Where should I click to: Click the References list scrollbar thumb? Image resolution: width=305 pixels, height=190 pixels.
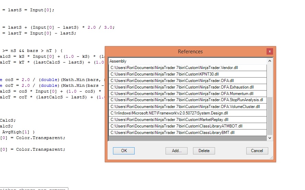(x=270, y=116)
